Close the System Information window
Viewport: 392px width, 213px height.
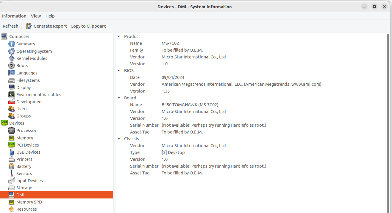coord(385,7)
